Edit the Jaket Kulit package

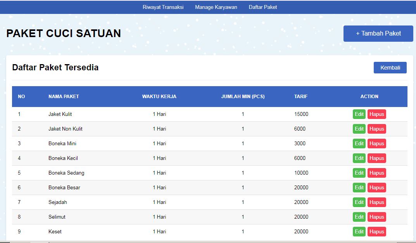click(x=359, y=114)
